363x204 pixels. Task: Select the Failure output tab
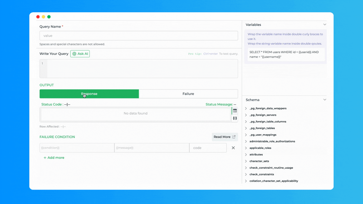(x=188, y=94)
